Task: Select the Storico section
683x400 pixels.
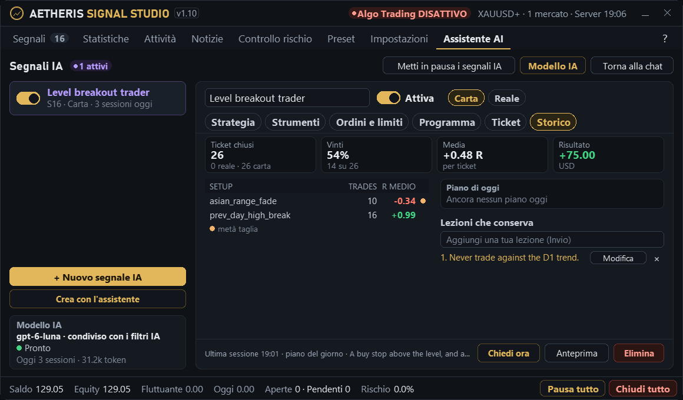Action: [x=553, y=122]
